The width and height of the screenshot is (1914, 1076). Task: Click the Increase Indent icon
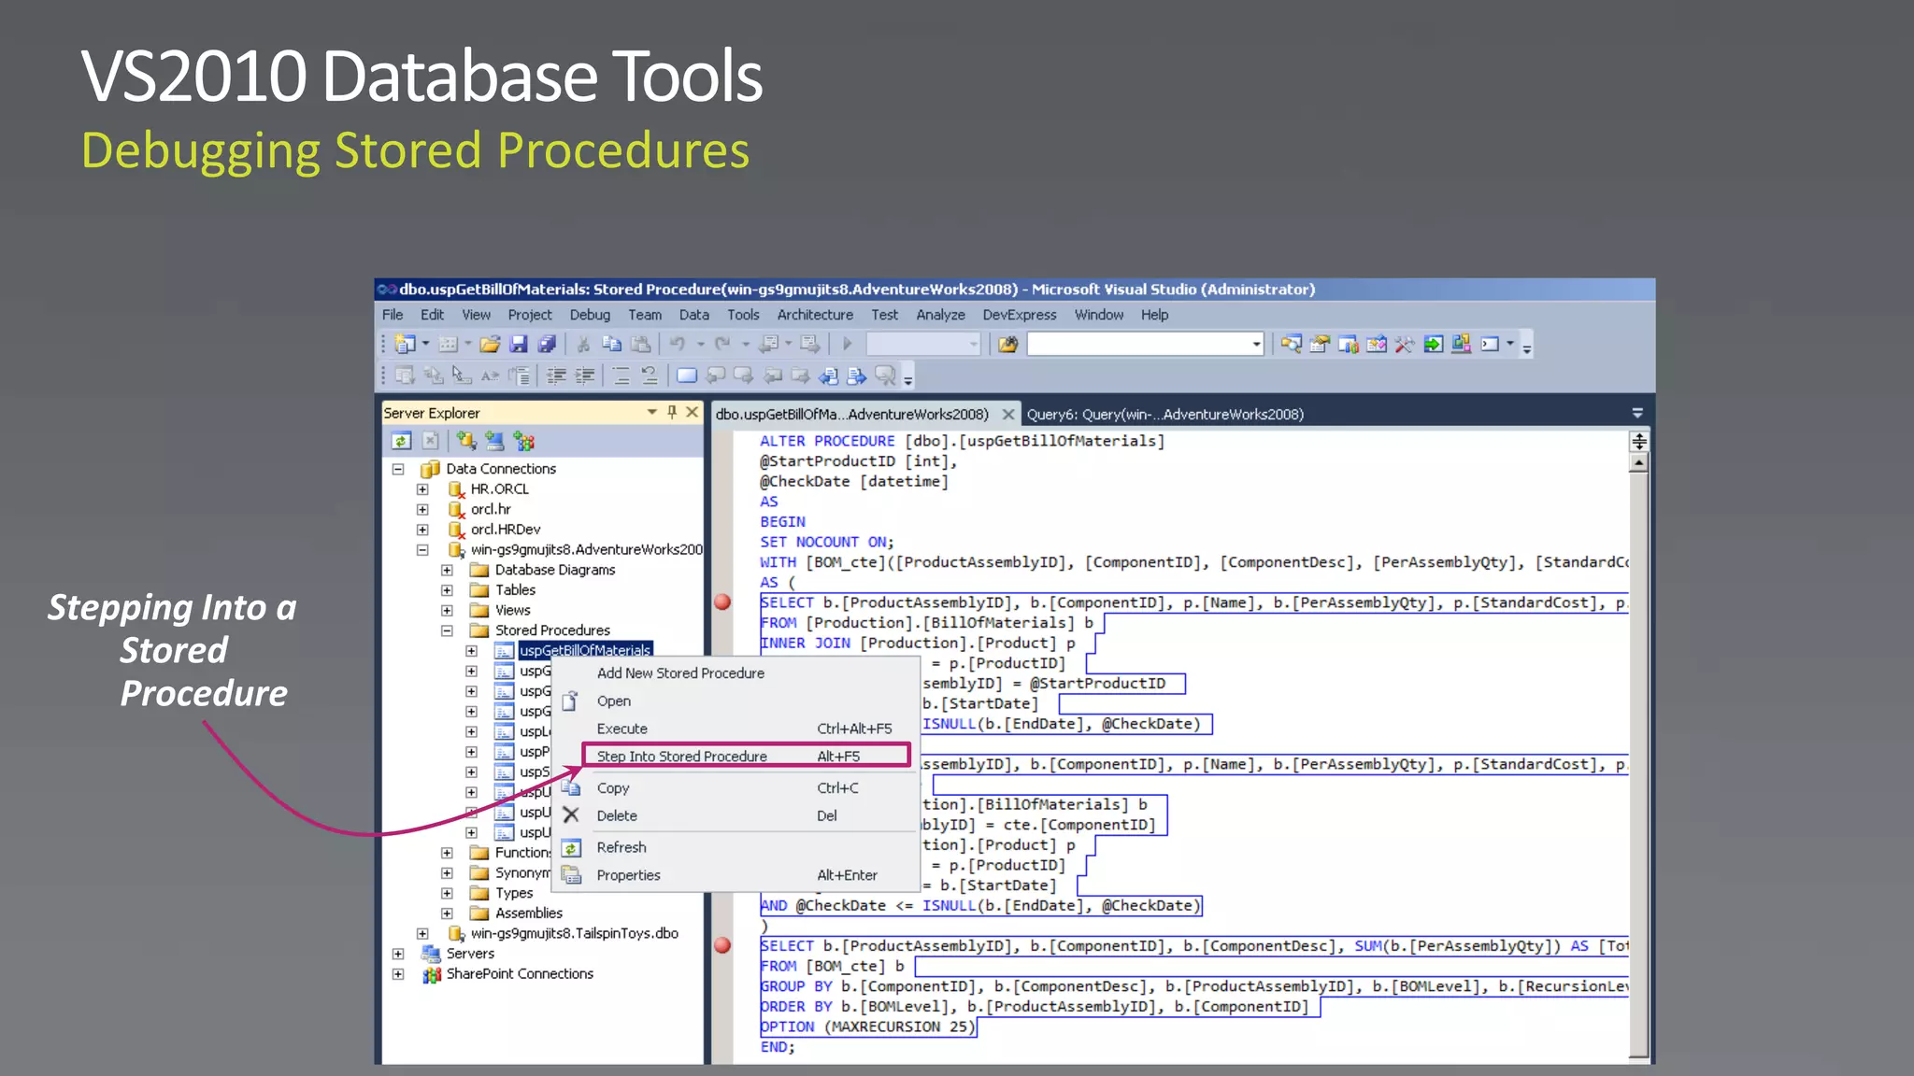pos(585,375)
